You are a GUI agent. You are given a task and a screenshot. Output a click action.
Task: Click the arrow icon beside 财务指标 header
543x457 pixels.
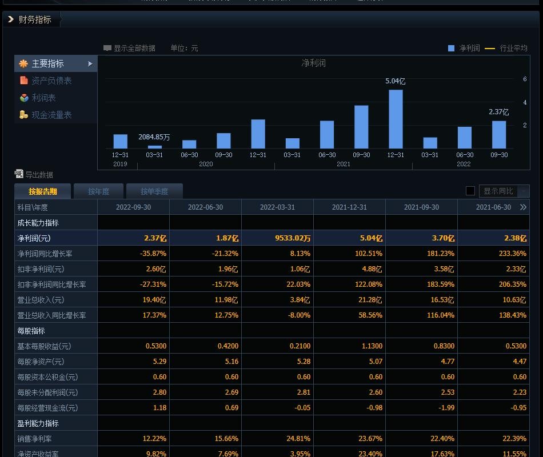coord(10,19)
